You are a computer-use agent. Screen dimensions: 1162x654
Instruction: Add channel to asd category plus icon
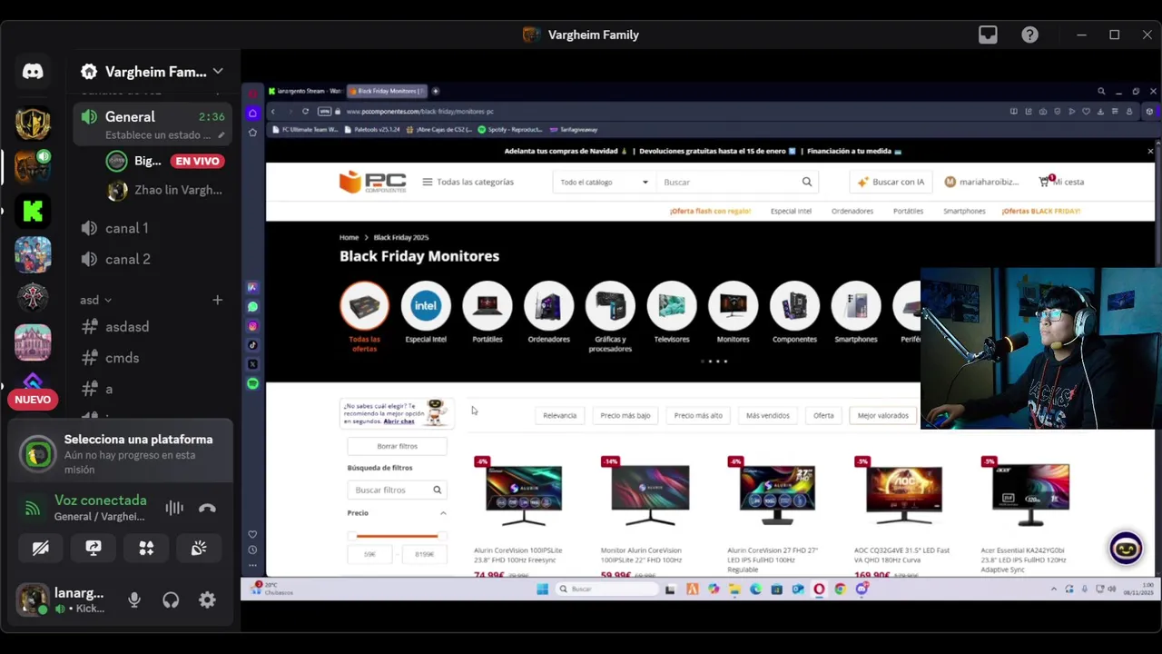(x=217, y=300)
